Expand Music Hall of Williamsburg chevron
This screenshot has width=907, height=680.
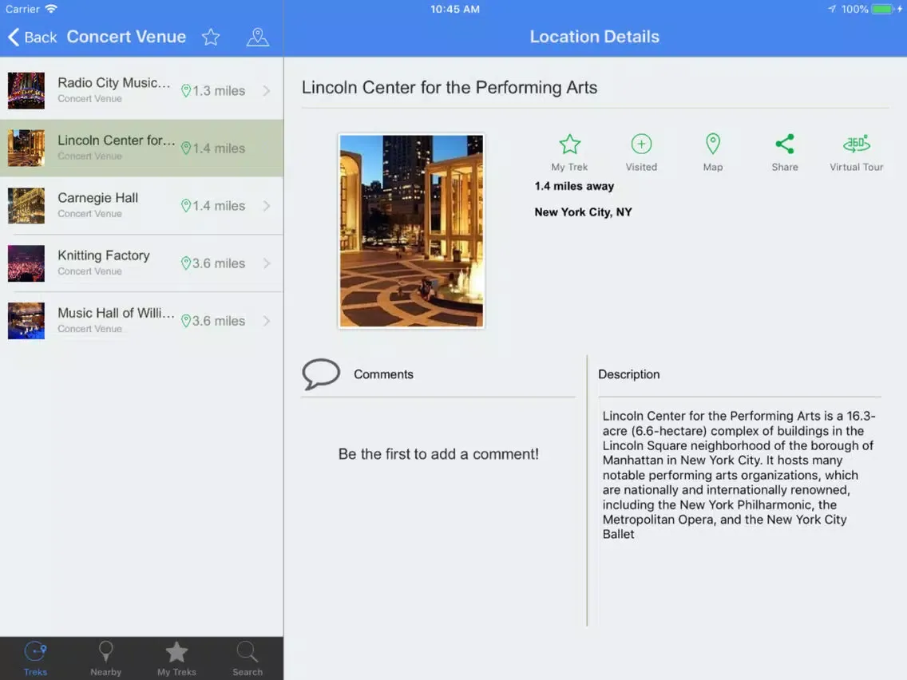point(267,321)
